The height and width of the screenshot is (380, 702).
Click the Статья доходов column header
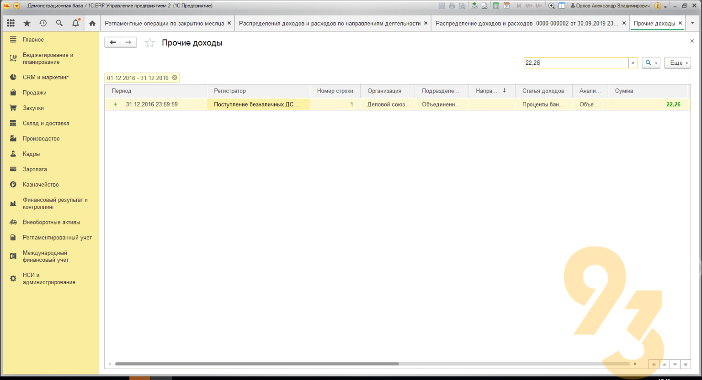543,91
